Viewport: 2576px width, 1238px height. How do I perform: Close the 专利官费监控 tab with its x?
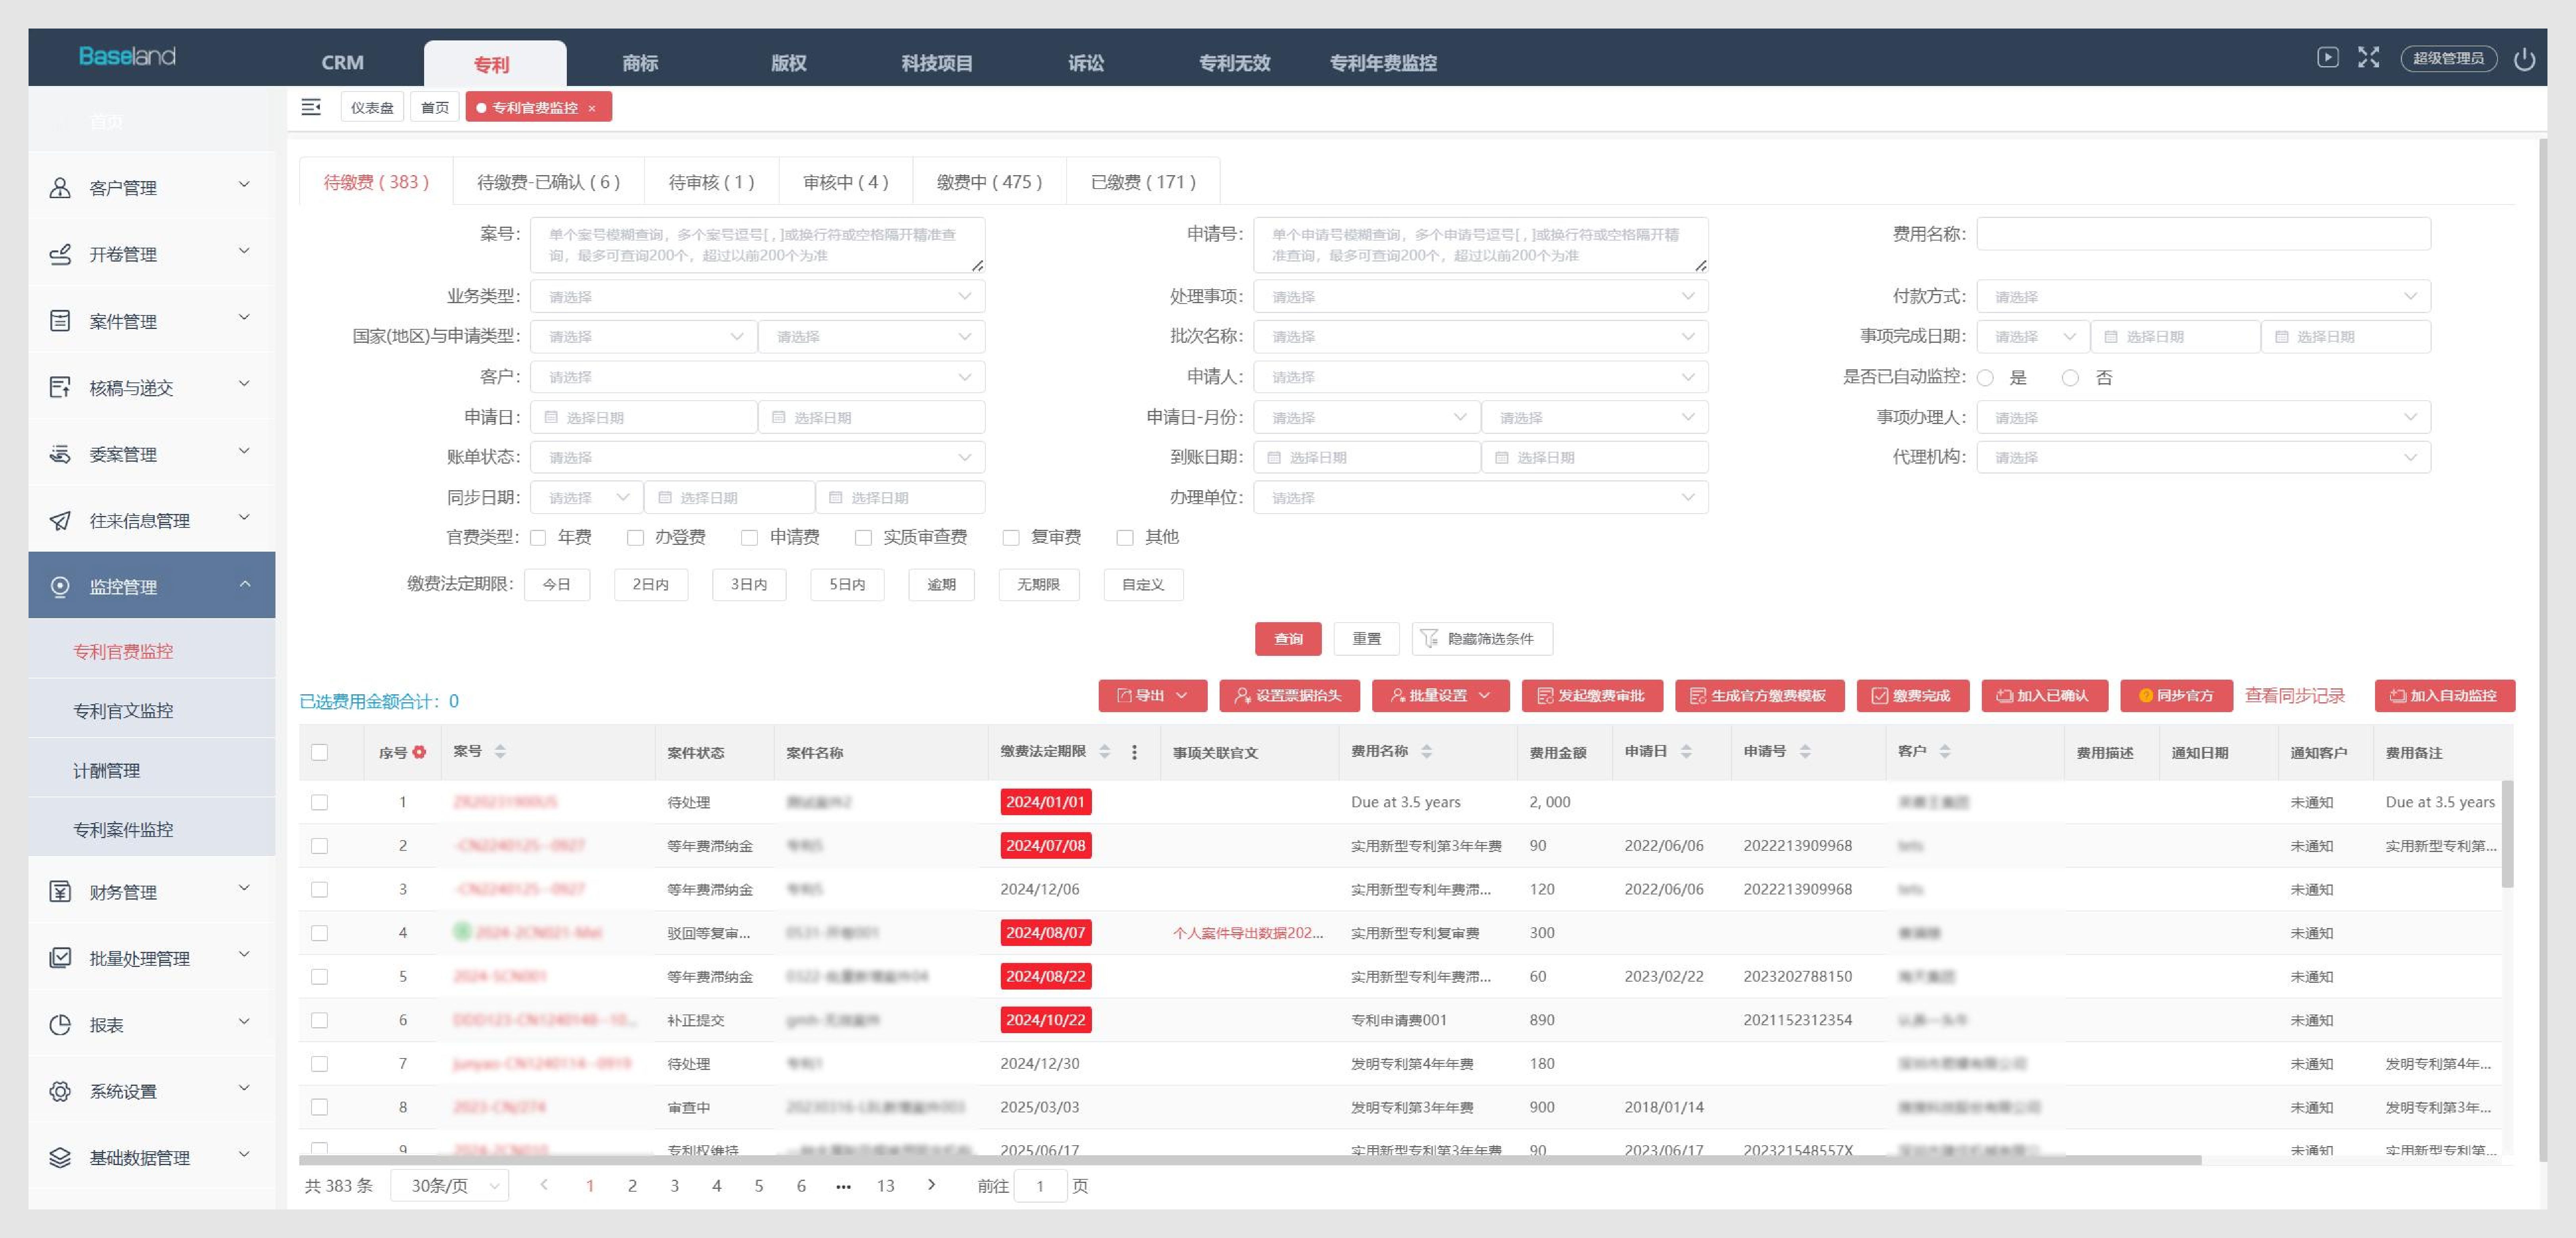click(x=592, y=108)
